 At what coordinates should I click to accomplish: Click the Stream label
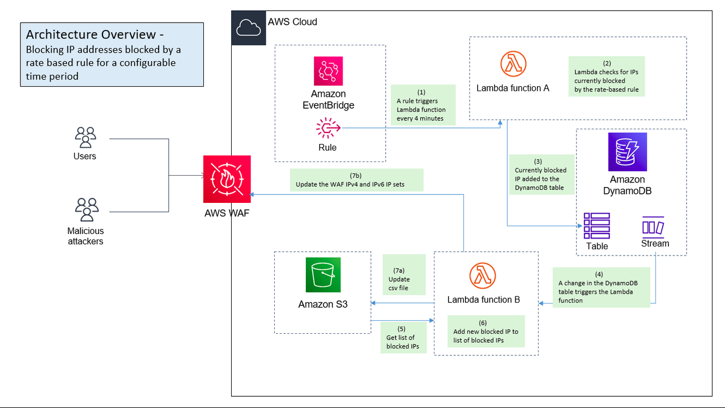pyautogui.click(x=655, y=244)
